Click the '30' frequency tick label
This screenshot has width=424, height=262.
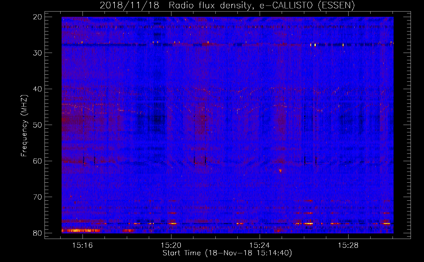pos(37,53)
